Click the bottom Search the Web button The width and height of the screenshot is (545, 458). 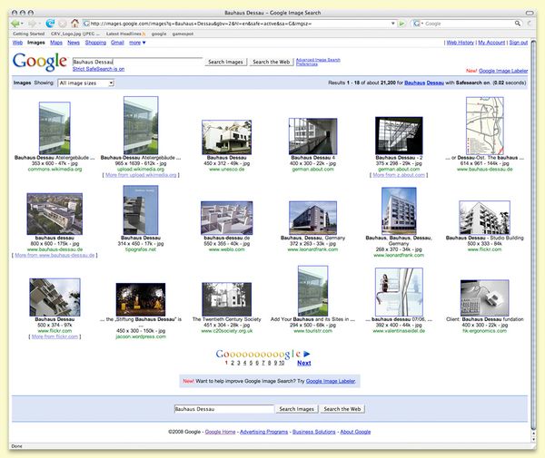(x=342, y=409)
